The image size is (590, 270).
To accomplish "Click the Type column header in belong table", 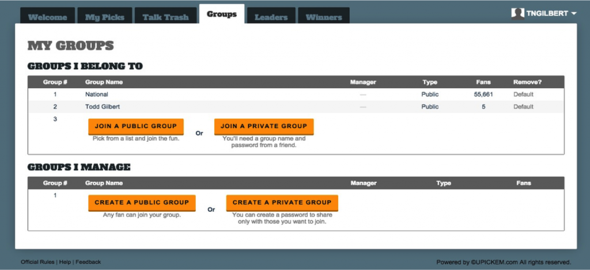I will click(x=430, y=82).
